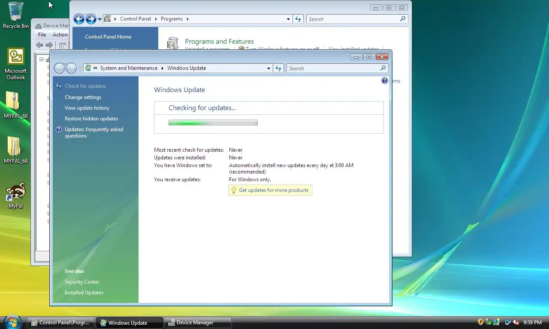Open the Windows Start orb
Viewport: 549px width, 329px height.
[x=12, y=322]
